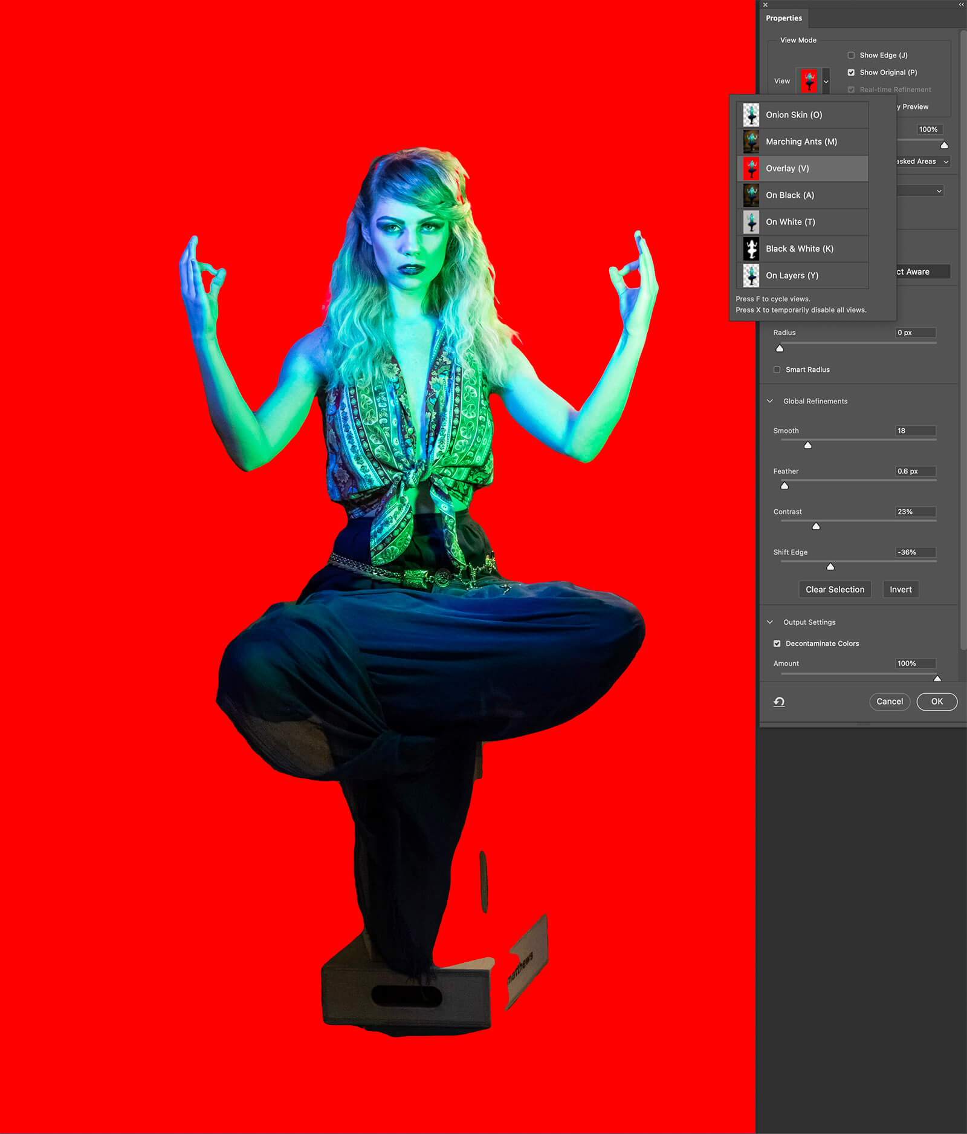Click the On Black preview icon
The image size is (967, 1134).
point(751,195)
